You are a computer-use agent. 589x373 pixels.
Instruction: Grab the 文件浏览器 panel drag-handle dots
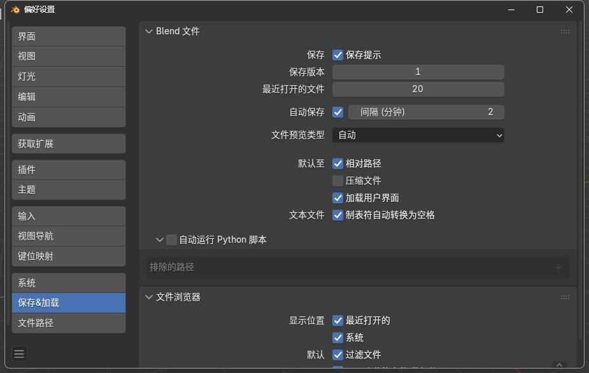565,297
